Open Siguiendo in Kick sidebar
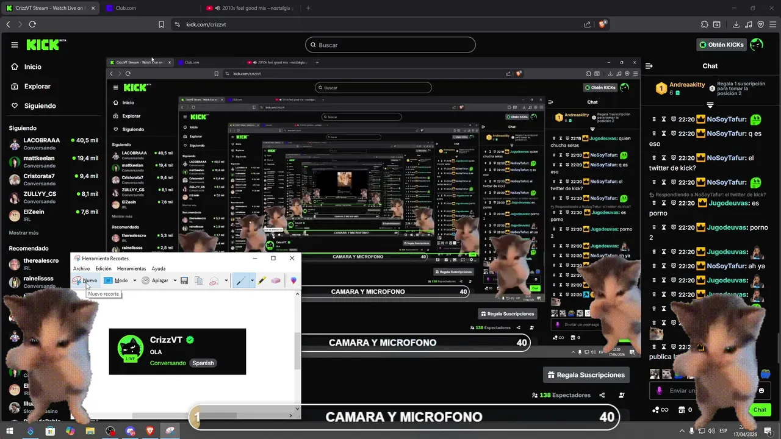The width and height of the screenshot is (781, 439). pos(40,105)
